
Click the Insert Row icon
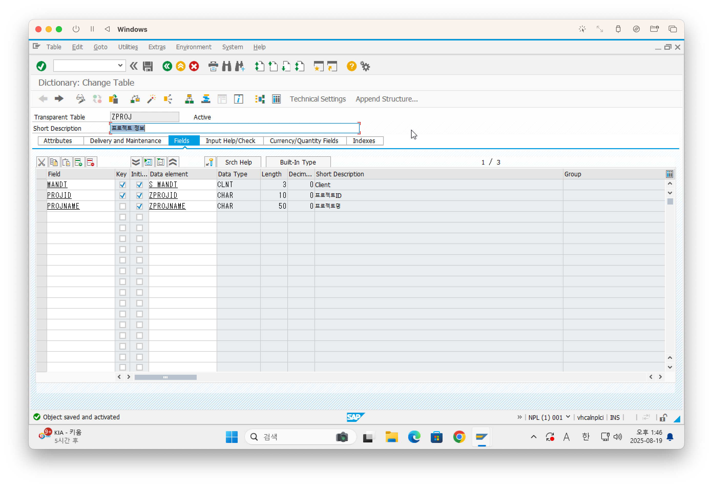click(79, 162)
